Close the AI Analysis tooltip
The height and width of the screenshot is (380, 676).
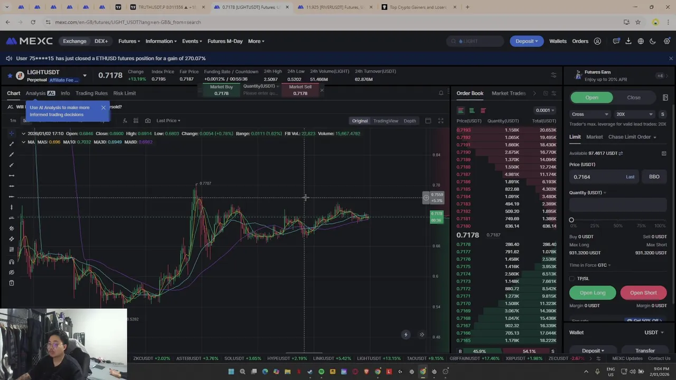104,108
